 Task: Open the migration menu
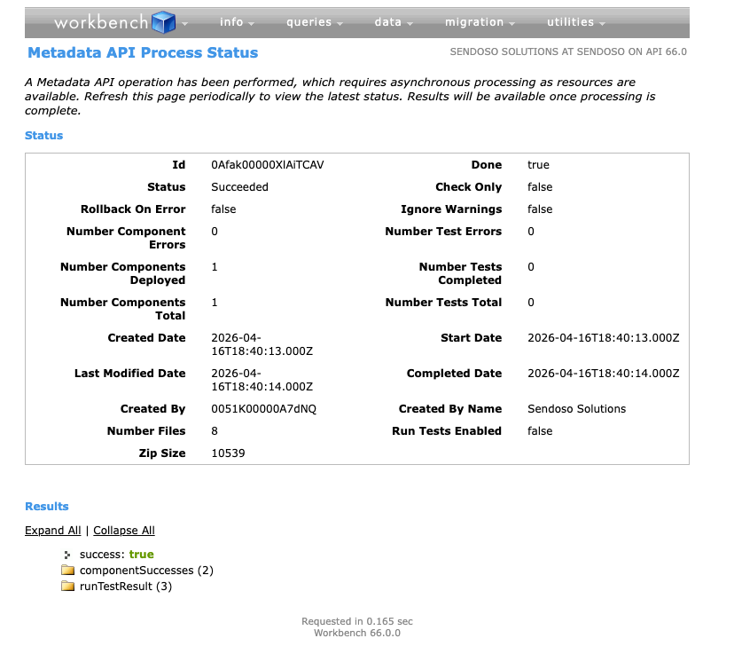pyautogui.click(x=480, y=22)
